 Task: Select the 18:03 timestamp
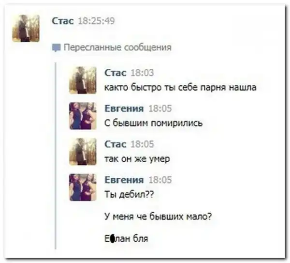142,73
